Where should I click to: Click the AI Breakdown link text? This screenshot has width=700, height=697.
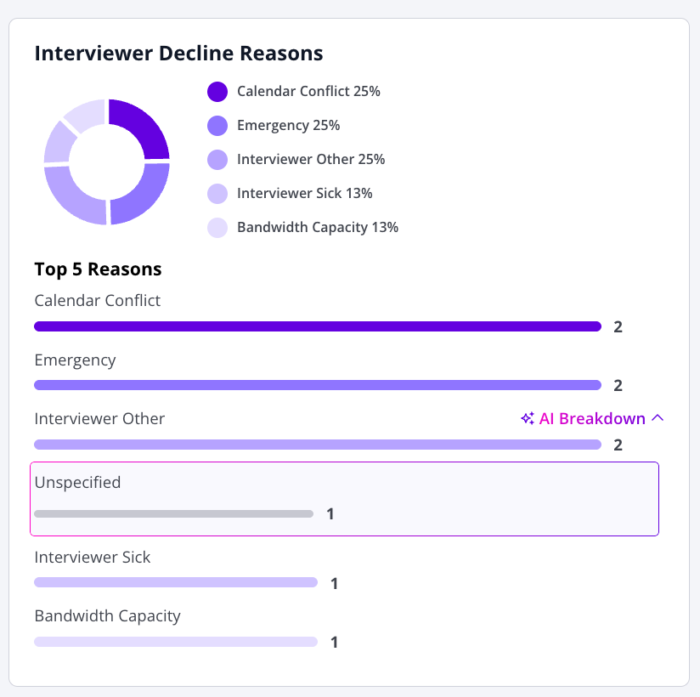tap(592, 418)
